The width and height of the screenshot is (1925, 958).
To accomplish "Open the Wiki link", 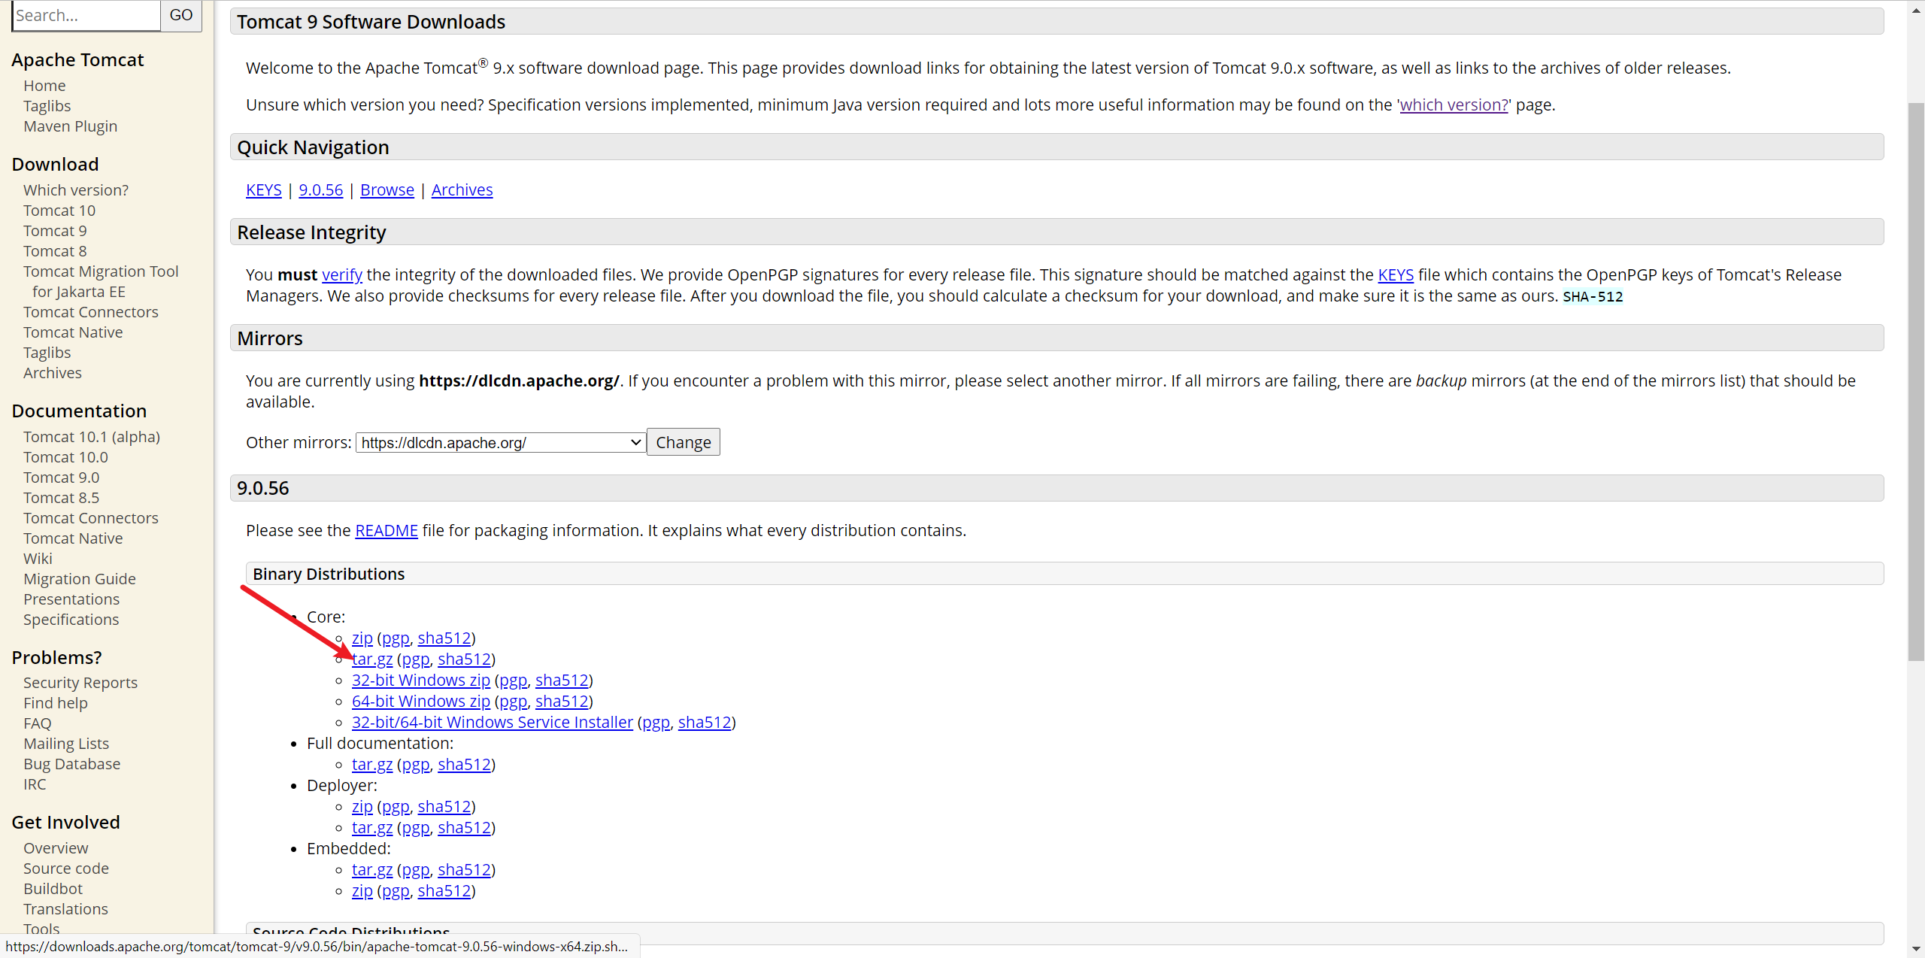I will [38, 559].
